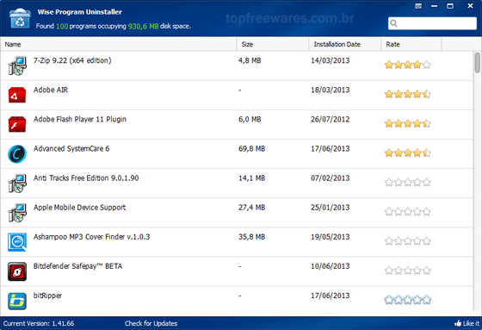Click the 7-Zip installer icon
This screenshot has width=482, height=330.
coord(17,65)
